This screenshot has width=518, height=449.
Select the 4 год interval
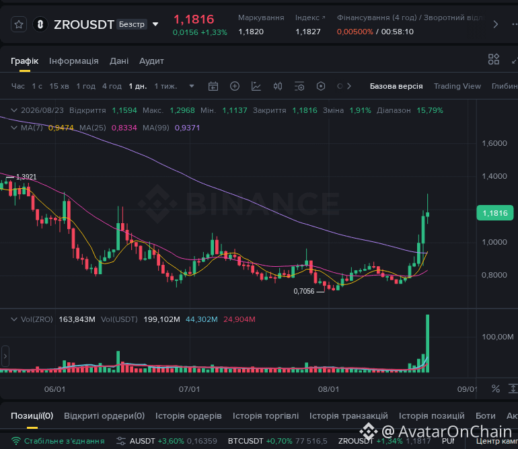pos(112,86)
